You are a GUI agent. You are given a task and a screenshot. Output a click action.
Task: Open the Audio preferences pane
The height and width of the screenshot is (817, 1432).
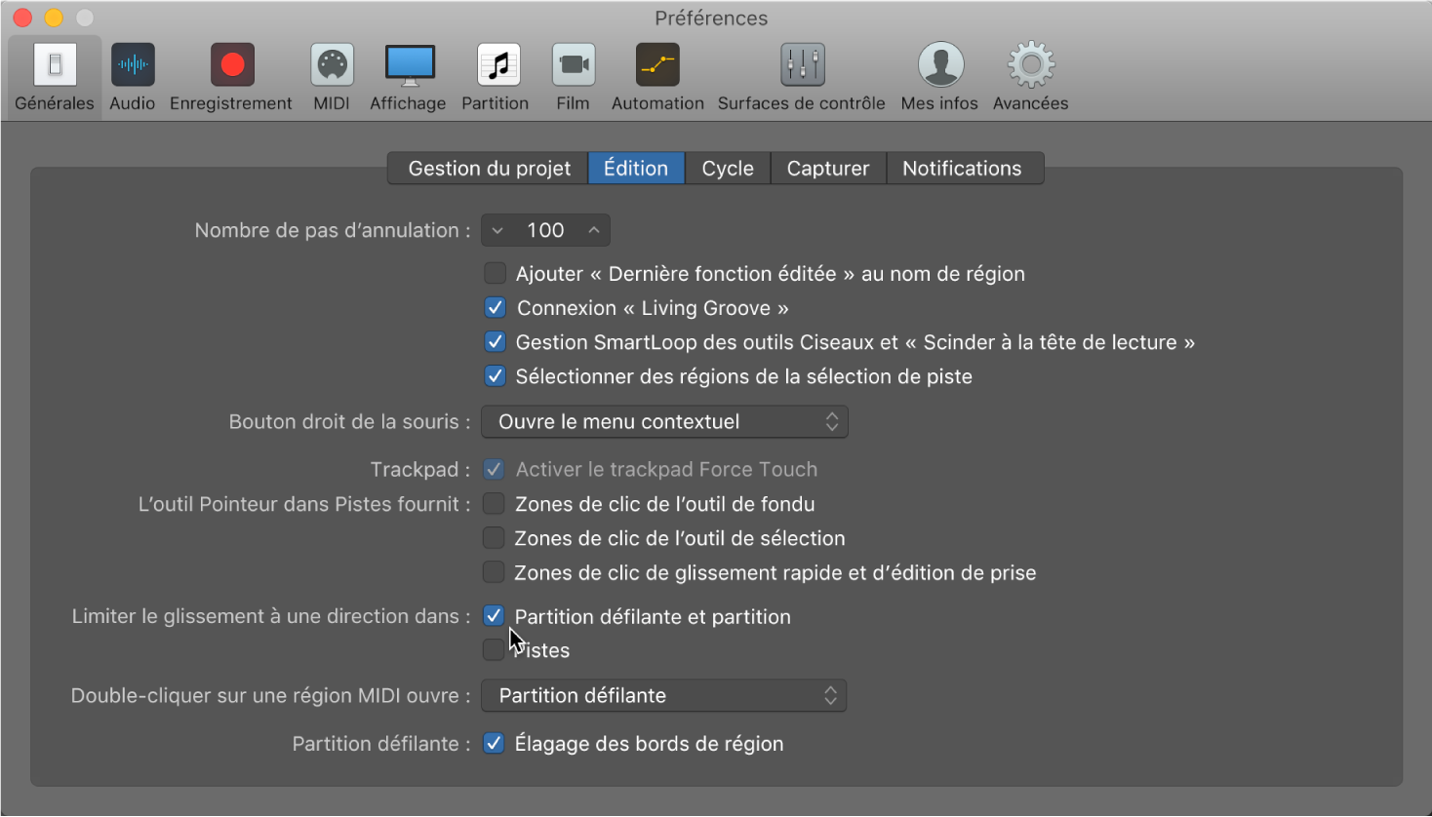133,66
